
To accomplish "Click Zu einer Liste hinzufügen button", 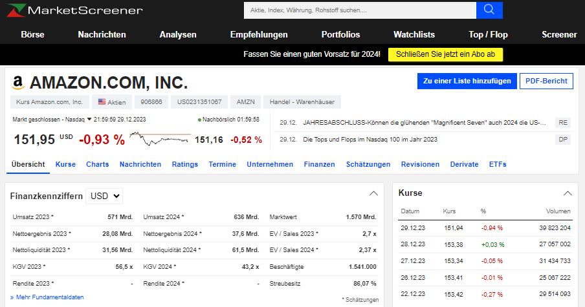I will [467, 81].
